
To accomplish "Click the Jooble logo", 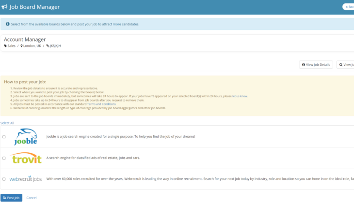I will 26,137.
